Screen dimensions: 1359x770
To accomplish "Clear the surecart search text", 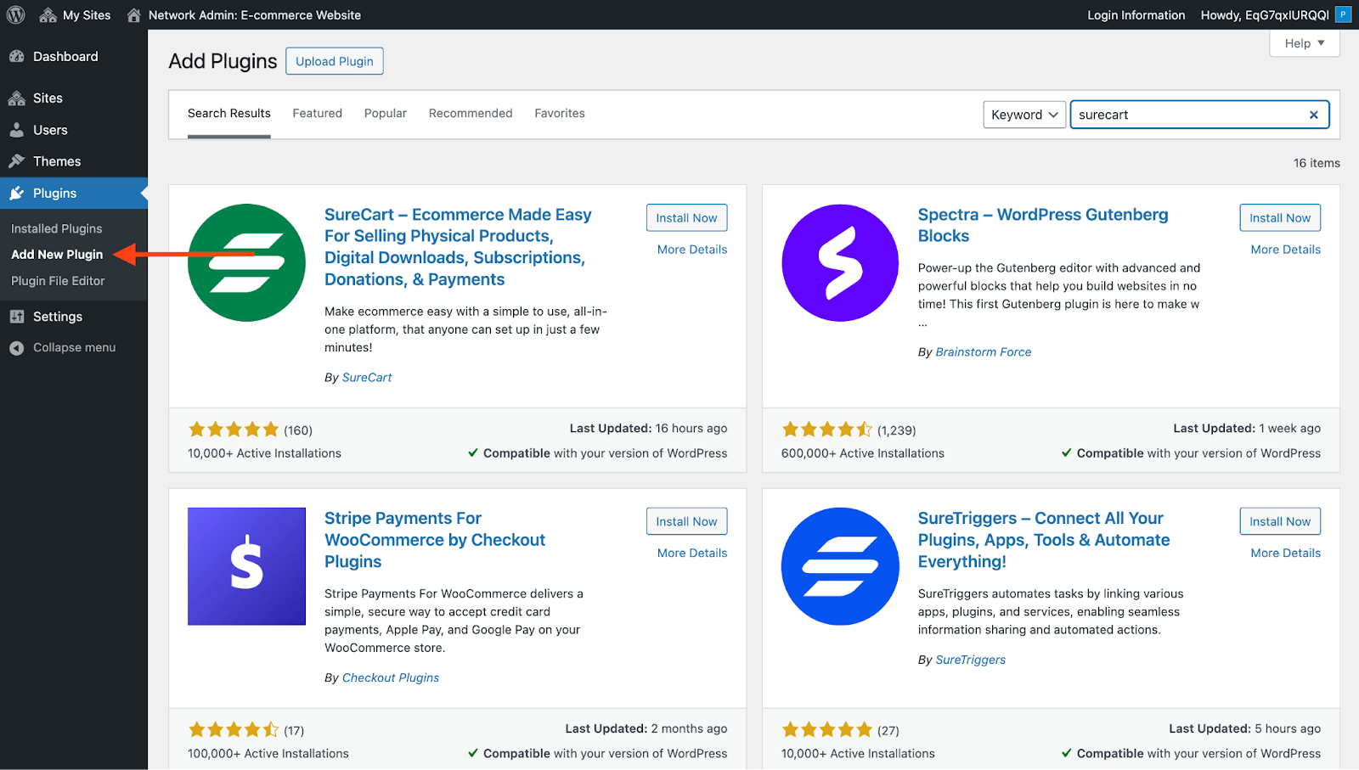I will [x=1313, y=115].
